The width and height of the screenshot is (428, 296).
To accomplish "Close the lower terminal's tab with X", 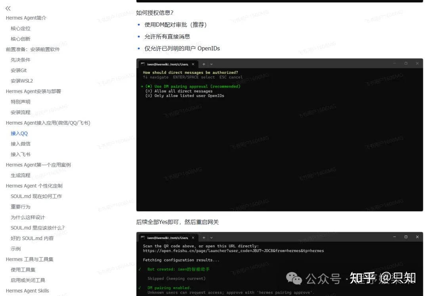I will (x=193, y=238).
